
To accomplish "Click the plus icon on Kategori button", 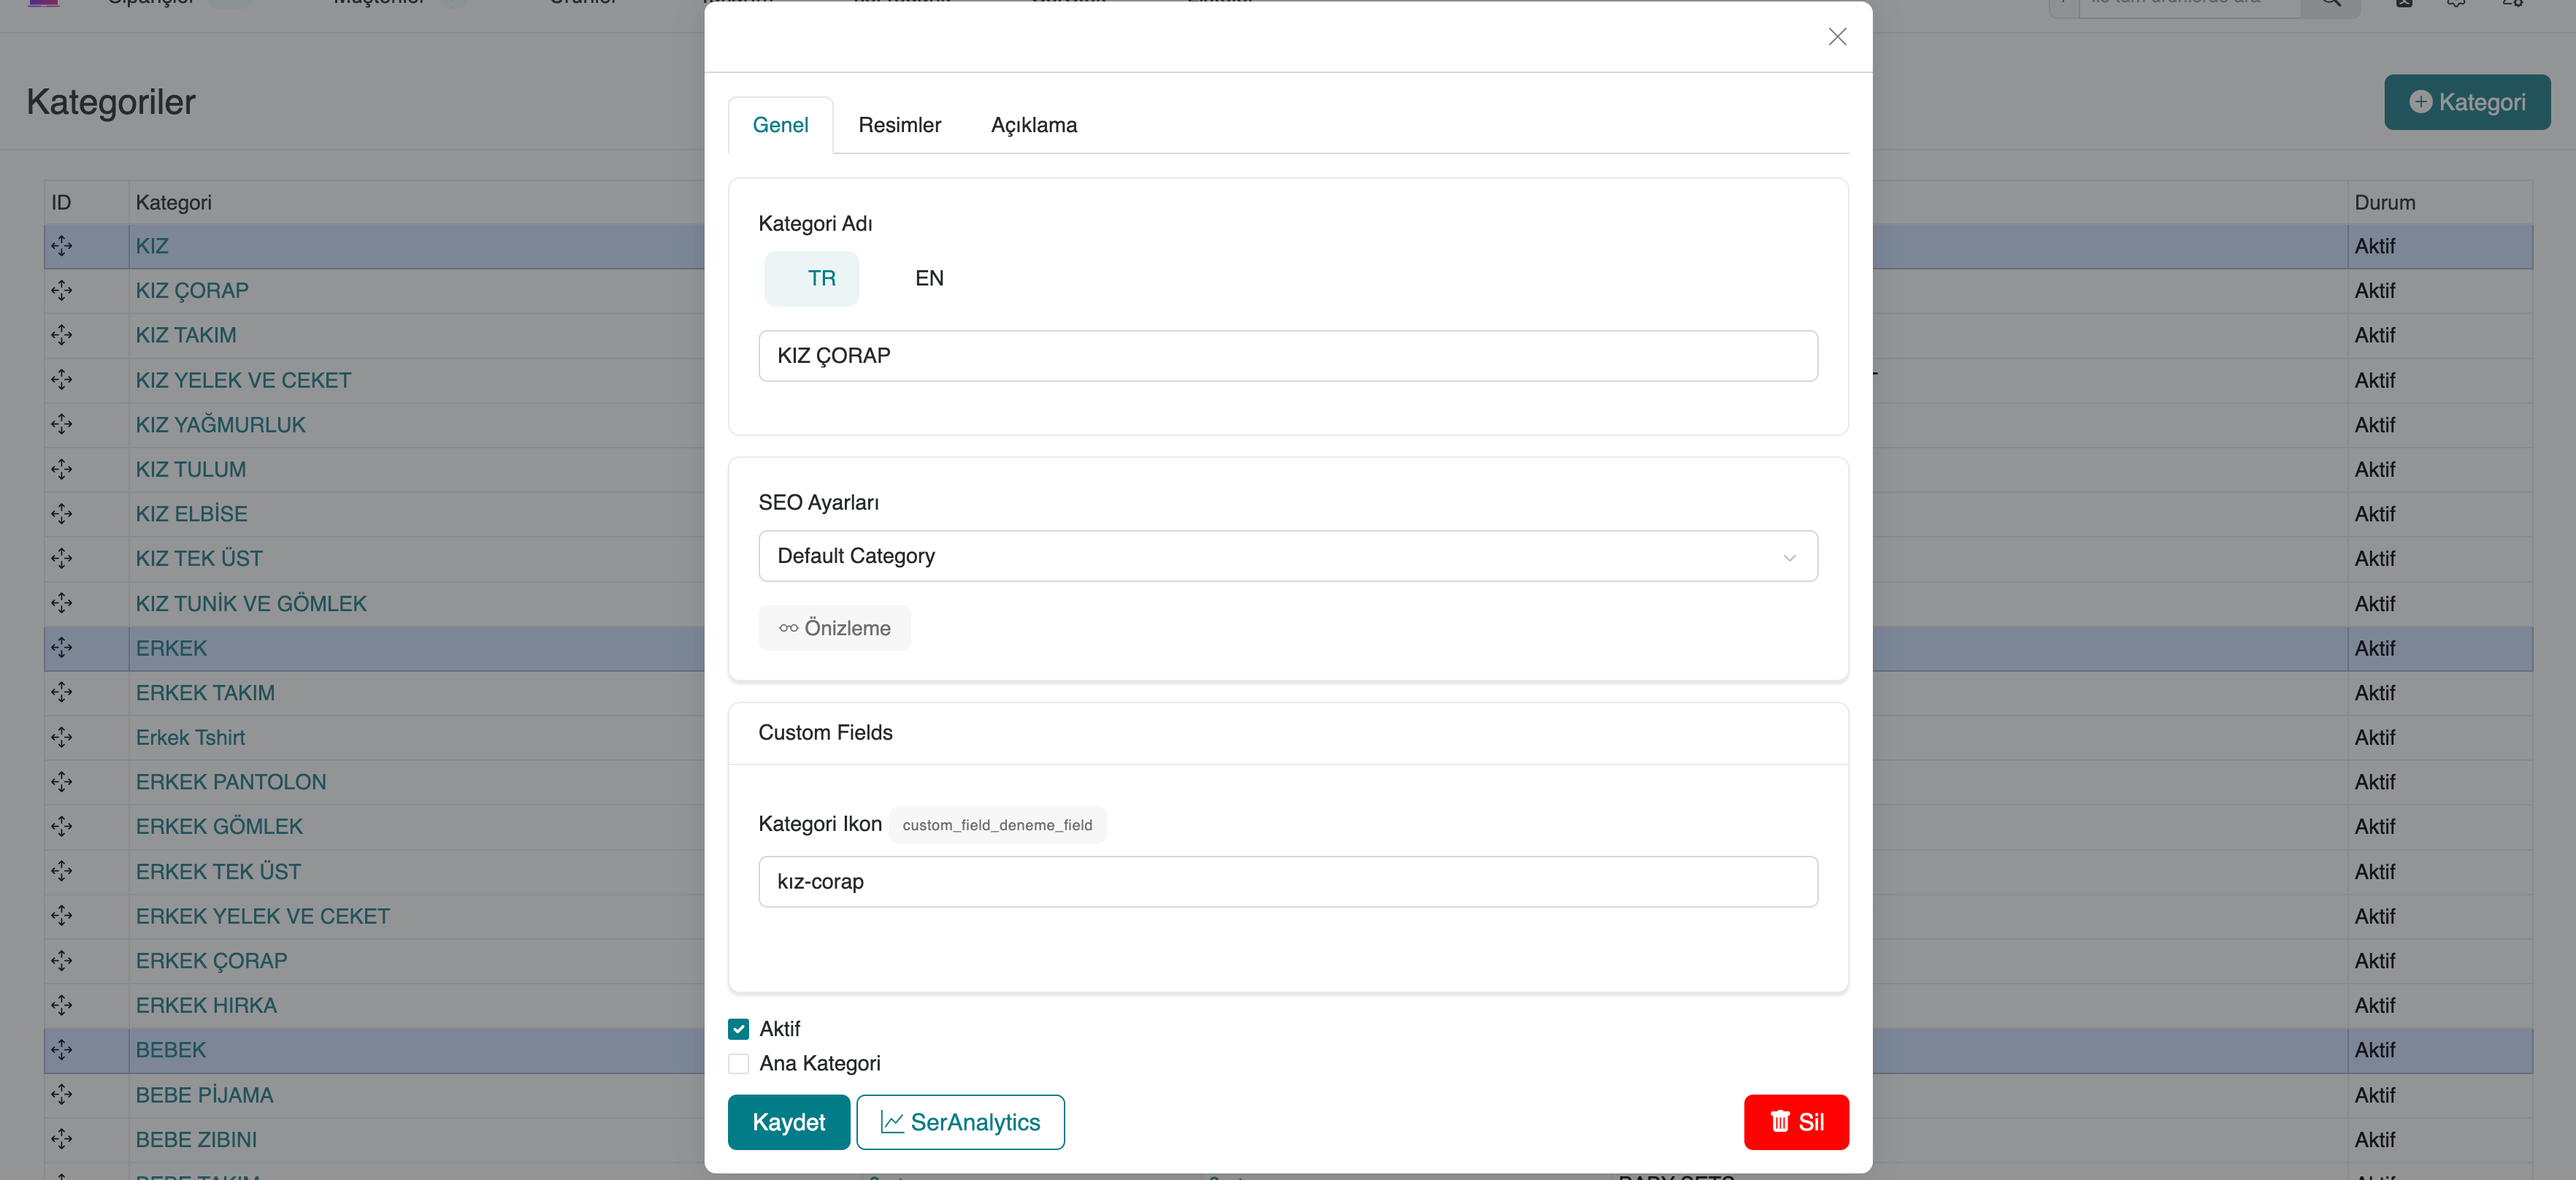I will tap(2420, 102).
